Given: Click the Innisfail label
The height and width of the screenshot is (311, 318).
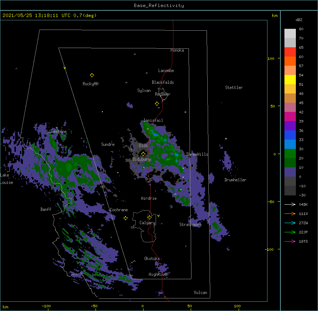Looking at the screenshot, I should pos(153,120).
